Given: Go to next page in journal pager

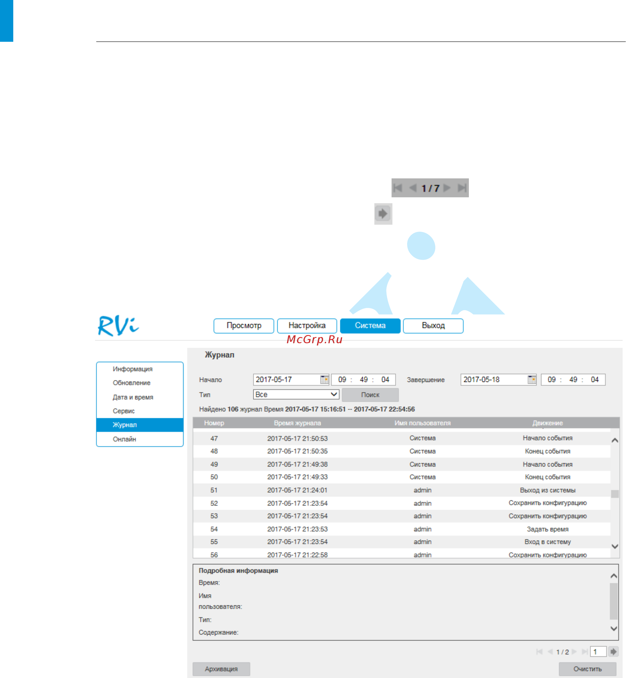Looking at the screenshot, I should (x=574, y=651).
